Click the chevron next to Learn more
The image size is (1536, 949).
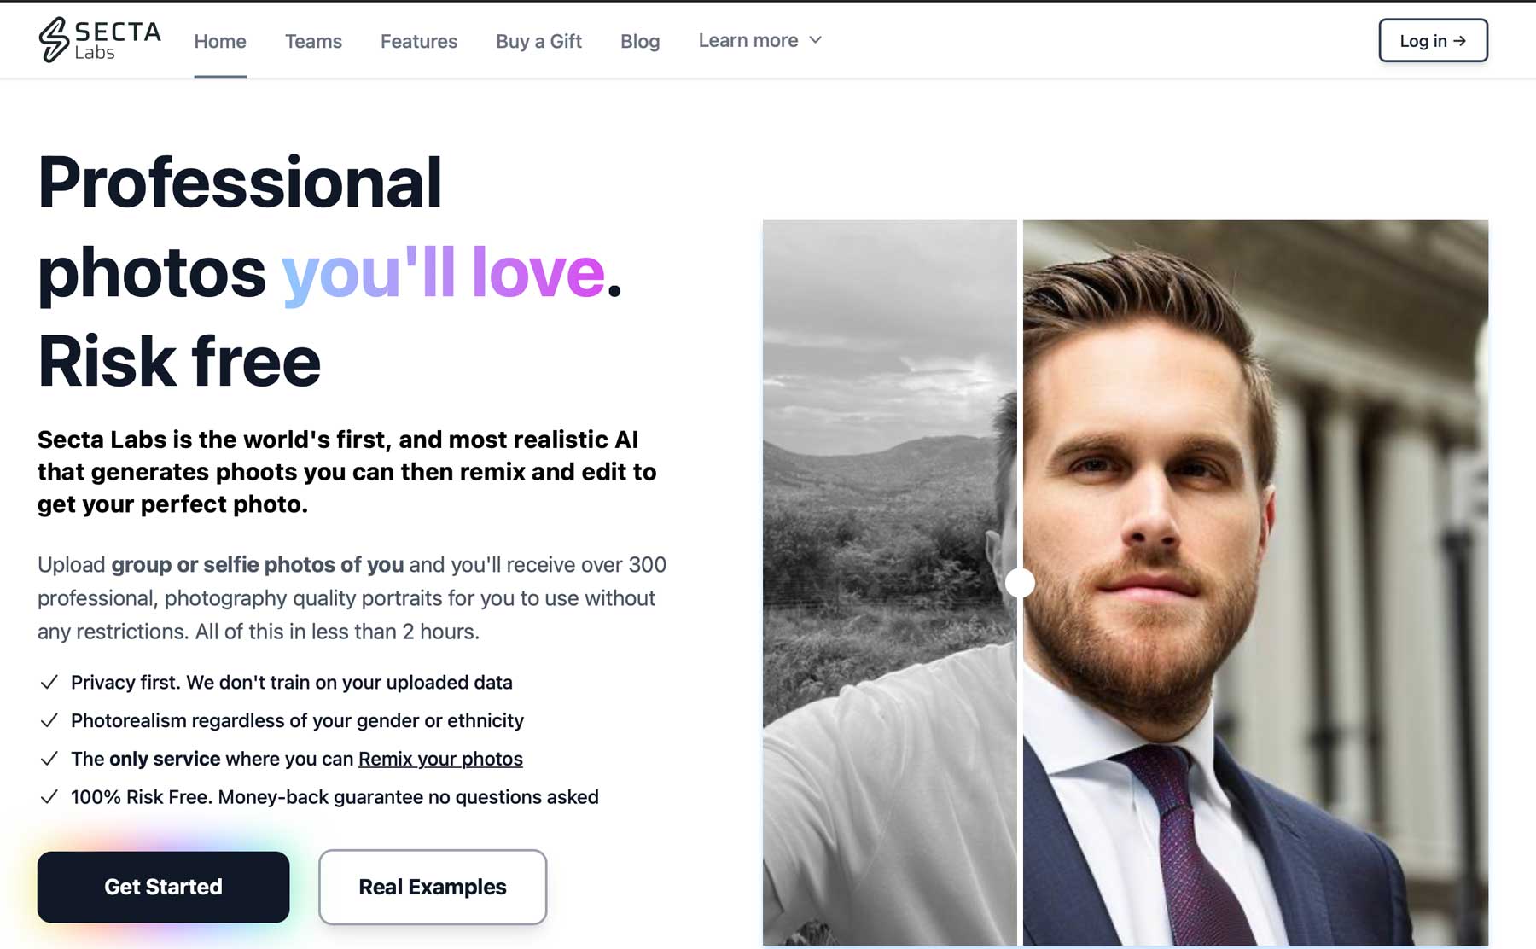(815, 40)
